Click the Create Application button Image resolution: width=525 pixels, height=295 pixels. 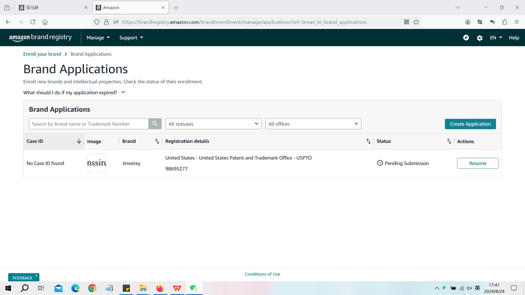tap(470, 124)
